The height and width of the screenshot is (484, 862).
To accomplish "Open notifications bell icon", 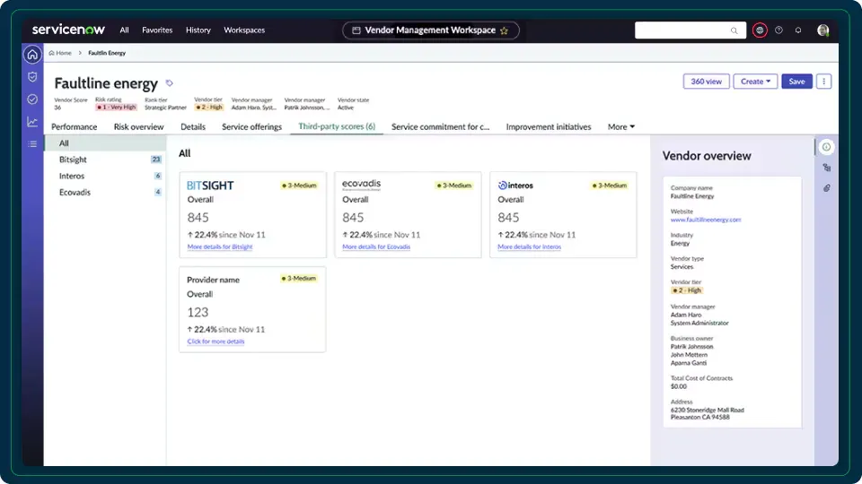I will pyautogui.click(x=798, y=30).
